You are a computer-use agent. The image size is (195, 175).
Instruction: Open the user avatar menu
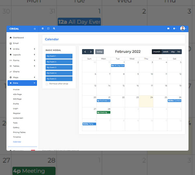tap(182, 29)
